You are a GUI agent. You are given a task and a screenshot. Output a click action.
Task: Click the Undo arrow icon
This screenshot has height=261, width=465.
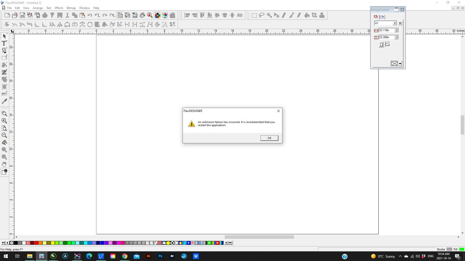coord(90,15)
